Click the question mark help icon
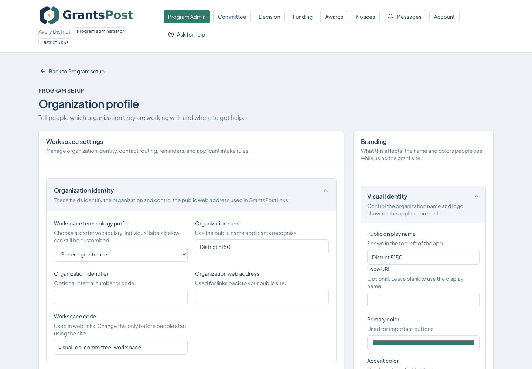Screen dimensions: 532x369 171,34
